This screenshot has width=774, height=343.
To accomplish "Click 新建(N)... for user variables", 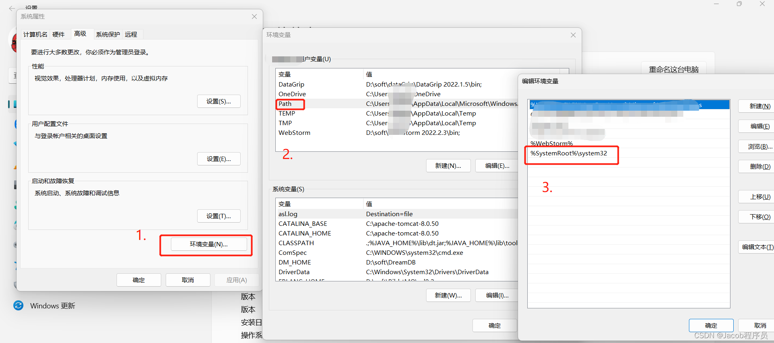I will 448,166.
